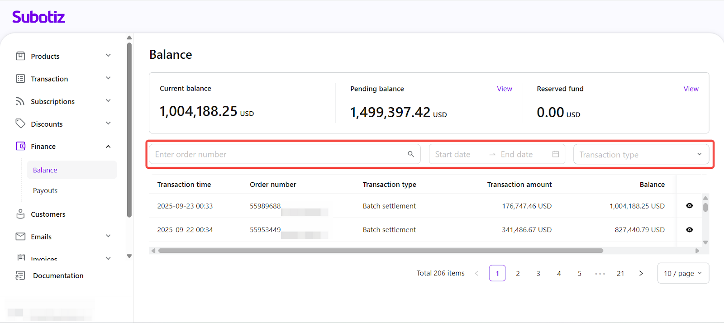View details of 176,747.46 USD transaction
This screenshot has width=724, height=323.
689,206
